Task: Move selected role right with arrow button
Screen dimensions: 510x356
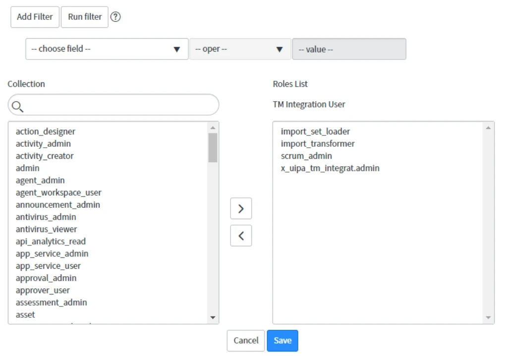Action: [x=241, y=209]
